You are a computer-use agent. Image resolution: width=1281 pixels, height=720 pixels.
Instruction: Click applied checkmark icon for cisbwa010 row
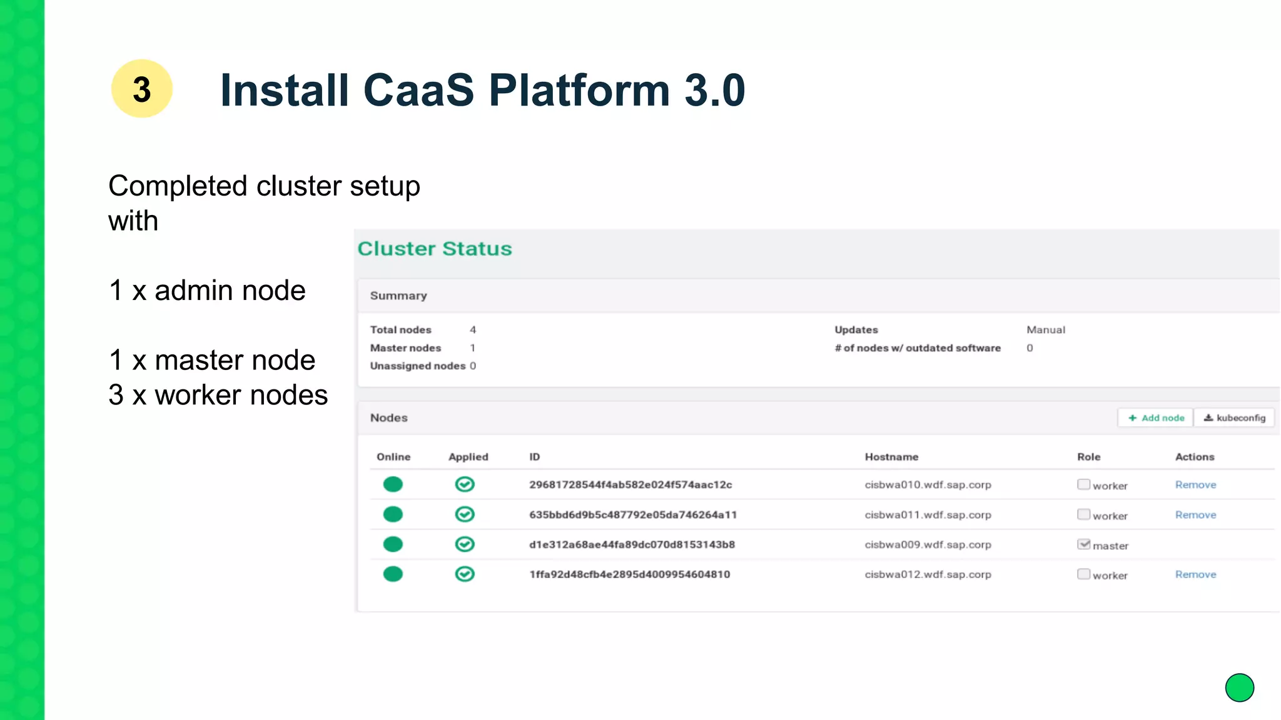[x=465, y=484]
